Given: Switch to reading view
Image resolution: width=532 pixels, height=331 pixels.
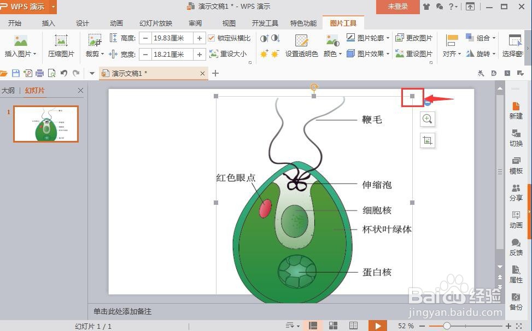Looking at the screenshot, I should (354, 326).
